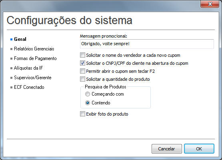Select the Geral settings section
The width and height of the screenshot is (222, 160).
pyautogui.click(x=20, y=39)
